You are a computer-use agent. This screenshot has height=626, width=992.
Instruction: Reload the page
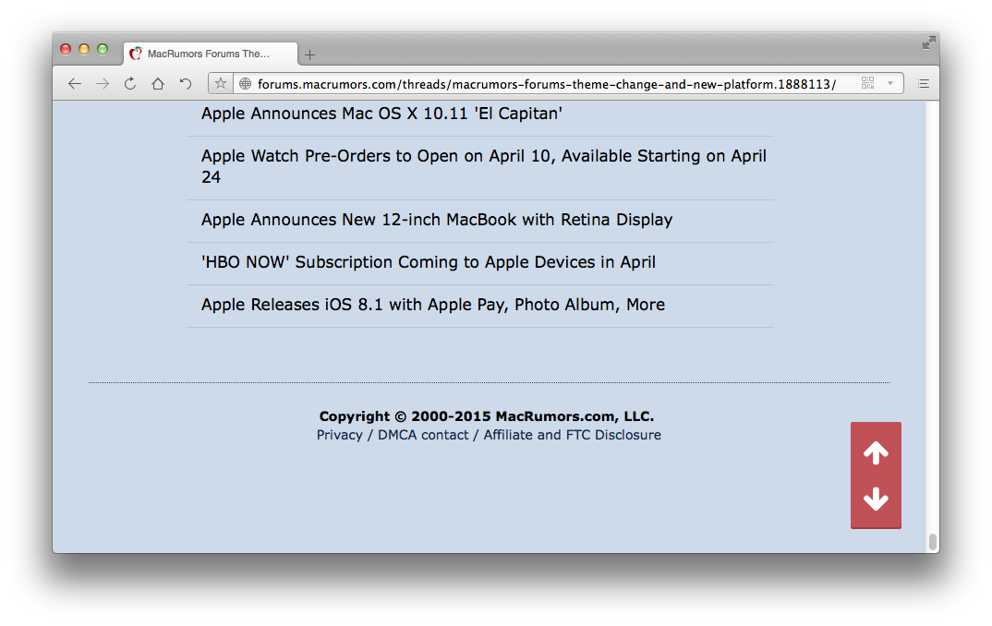point(129,83)
